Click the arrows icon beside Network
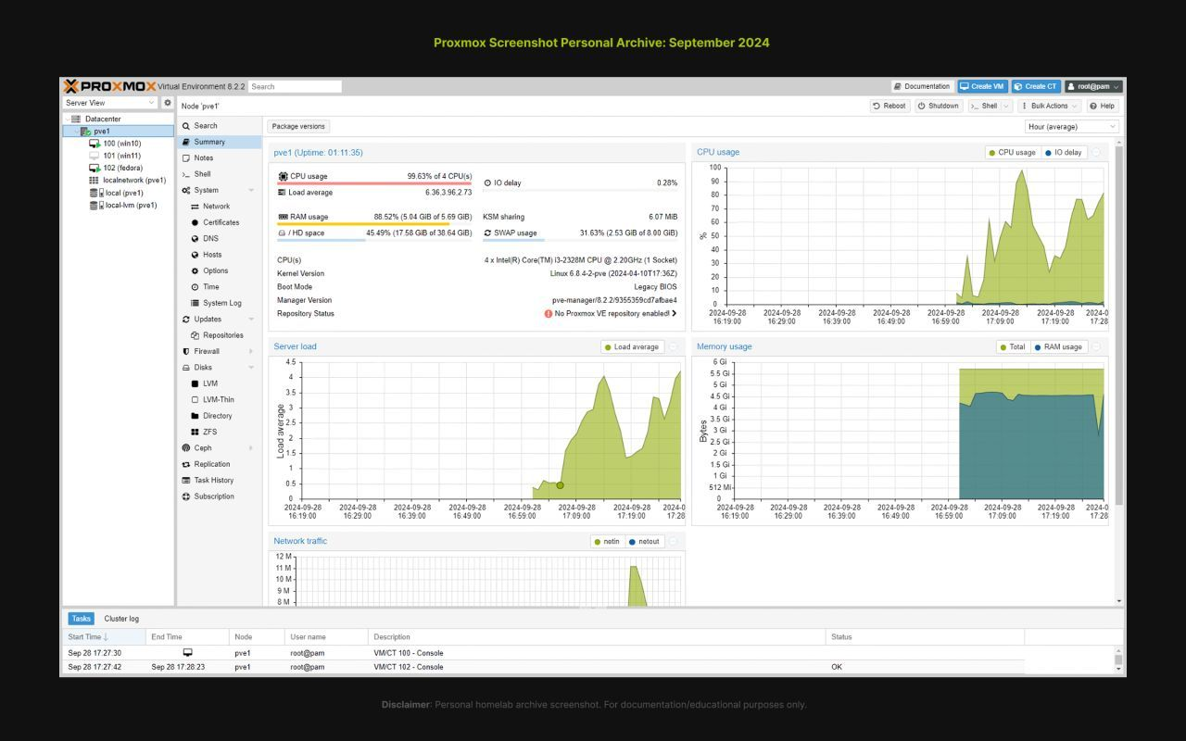This screenshot has width=1186, height=741. click(x=195, y=207)
